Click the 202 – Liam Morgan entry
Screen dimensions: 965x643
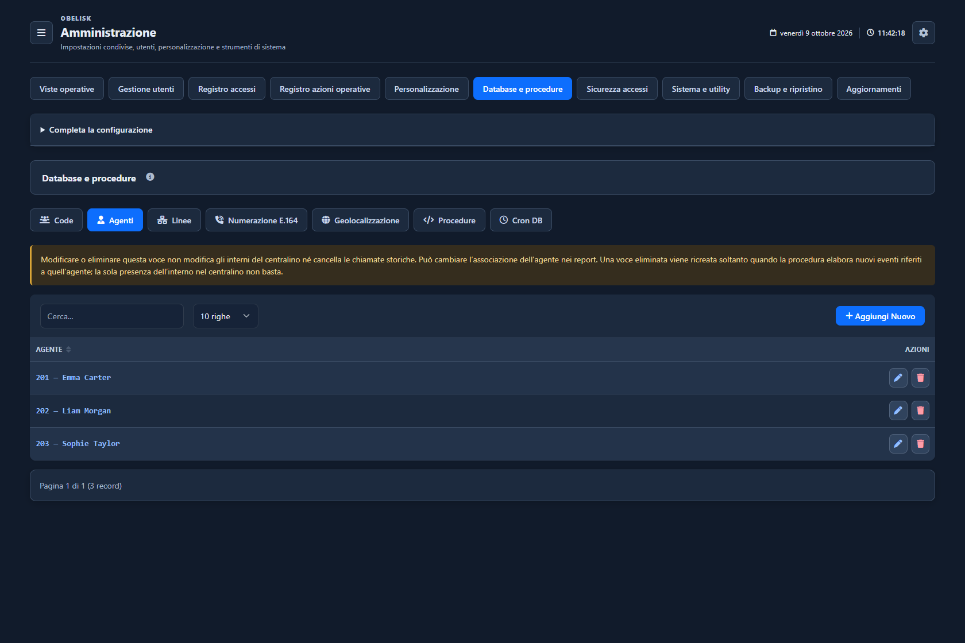point(74,410)
